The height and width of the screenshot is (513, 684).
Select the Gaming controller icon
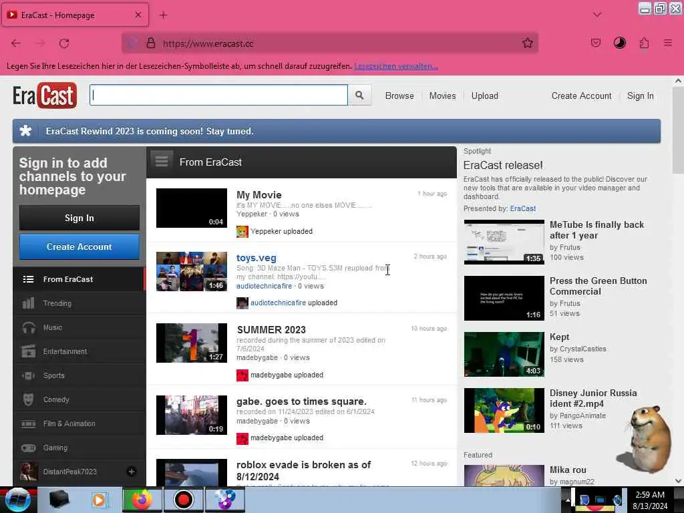click(28, 448)
